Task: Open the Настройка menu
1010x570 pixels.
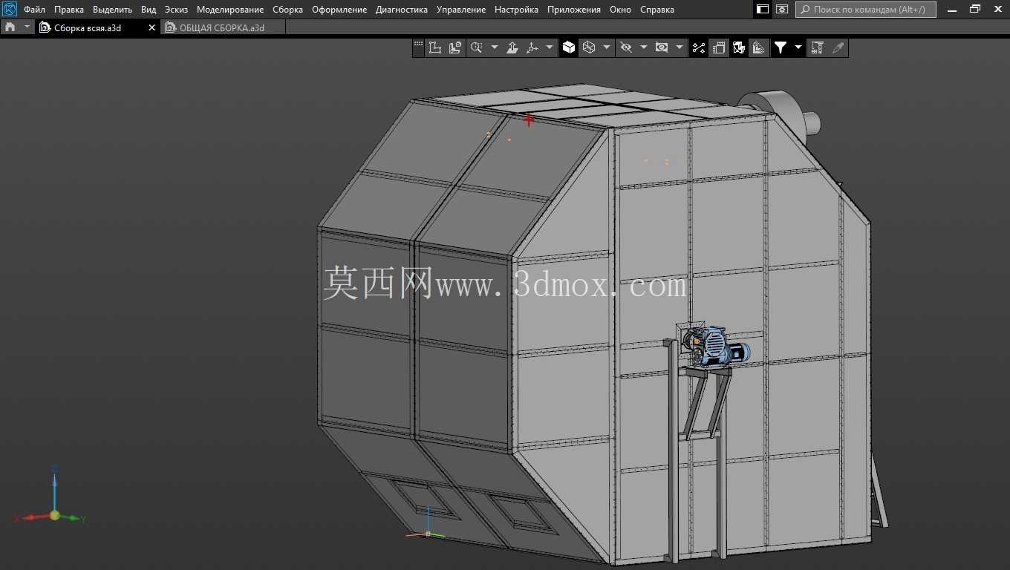Action: pyautogui.click(x=516, y=10)
